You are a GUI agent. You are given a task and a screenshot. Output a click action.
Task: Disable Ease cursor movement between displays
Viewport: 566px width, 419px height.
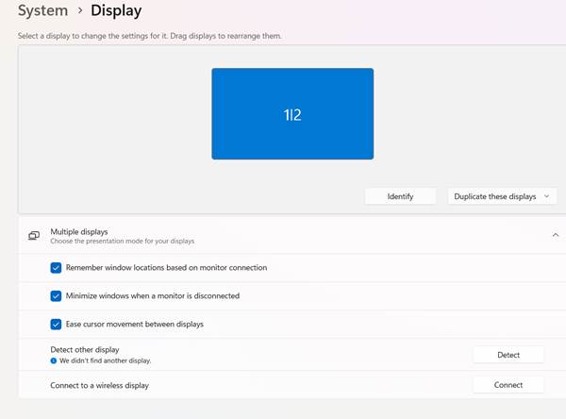[56, 324]
